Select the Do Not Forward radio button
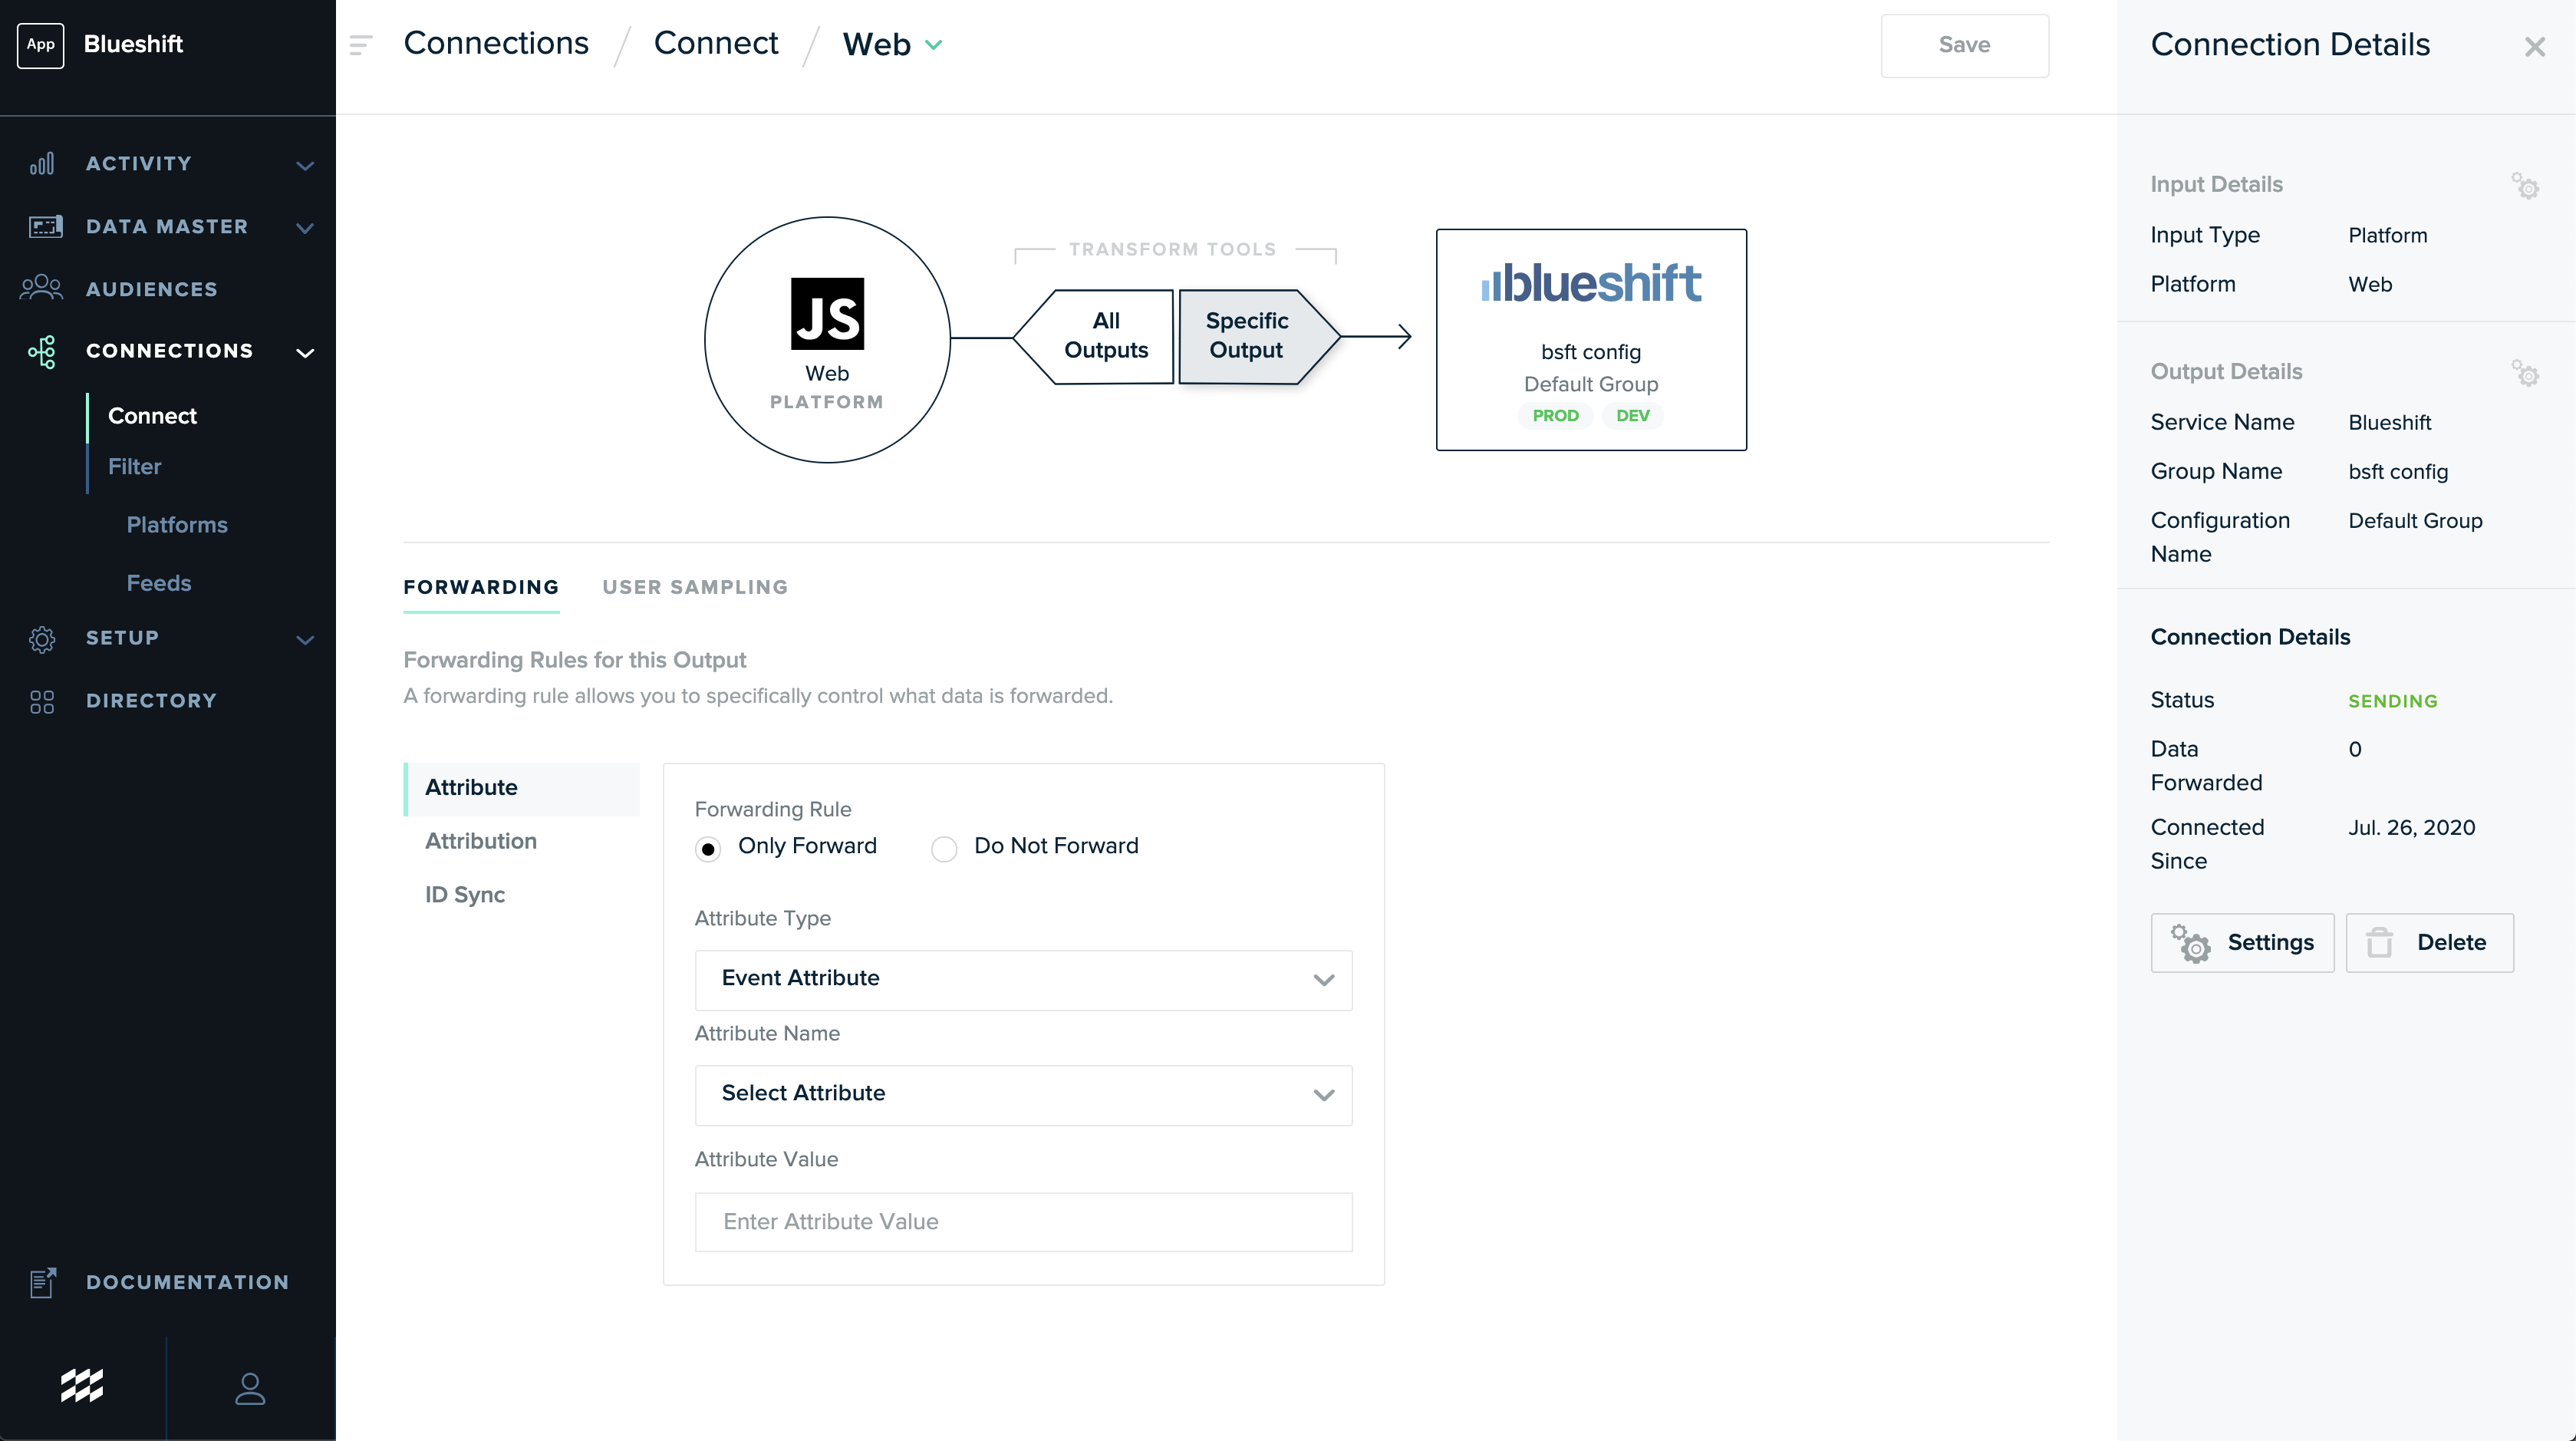2576x1441 pixels. (x=944, y=849)
